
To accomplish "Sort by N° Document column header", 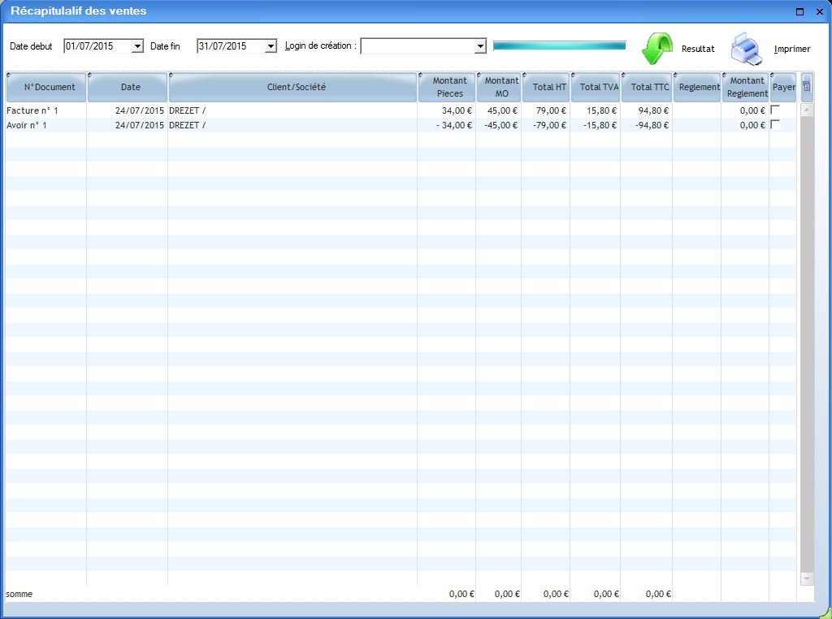I will (46, 87).
